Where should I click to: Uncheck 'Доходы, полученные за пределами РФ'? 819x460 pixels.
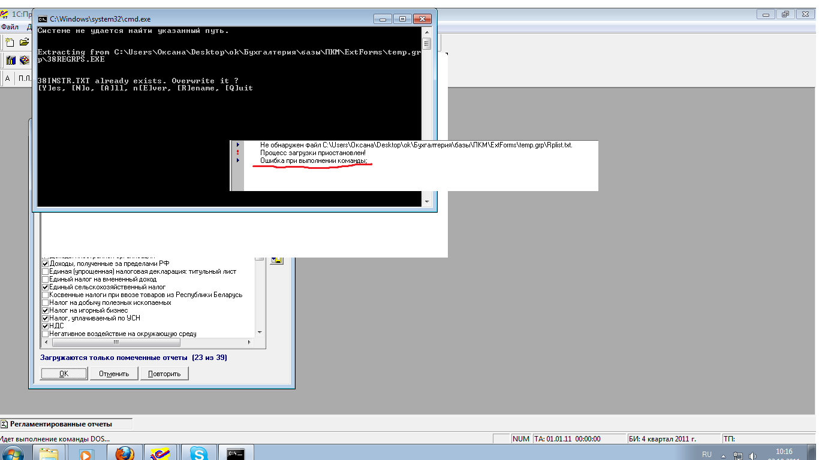coord(45,264)
